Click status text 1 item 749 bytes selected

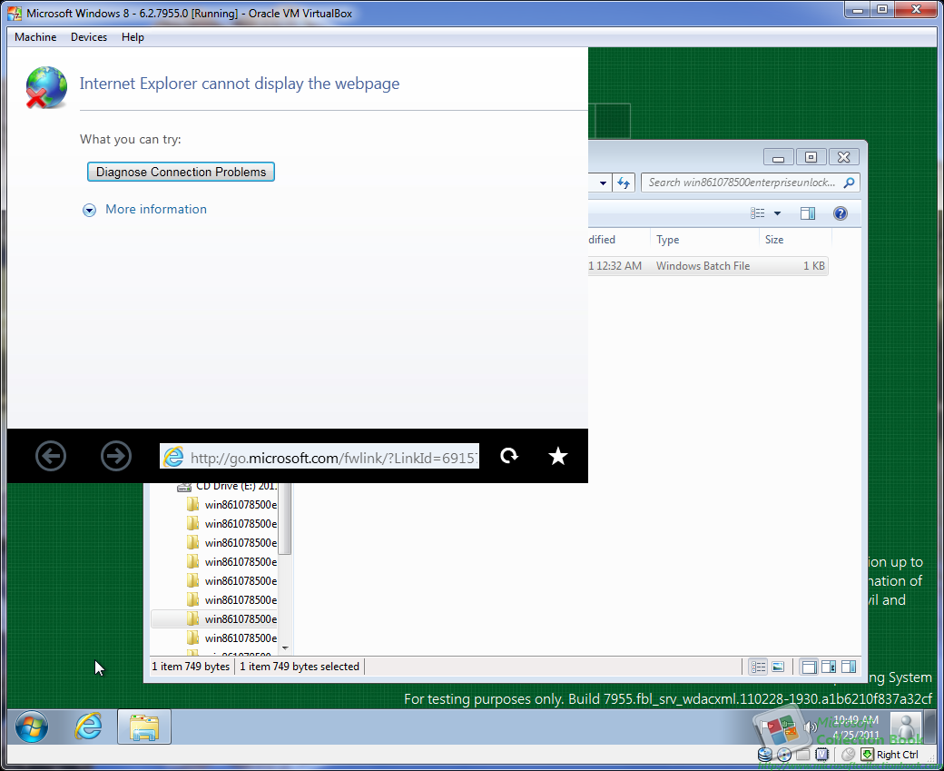(x=300, y=667)
